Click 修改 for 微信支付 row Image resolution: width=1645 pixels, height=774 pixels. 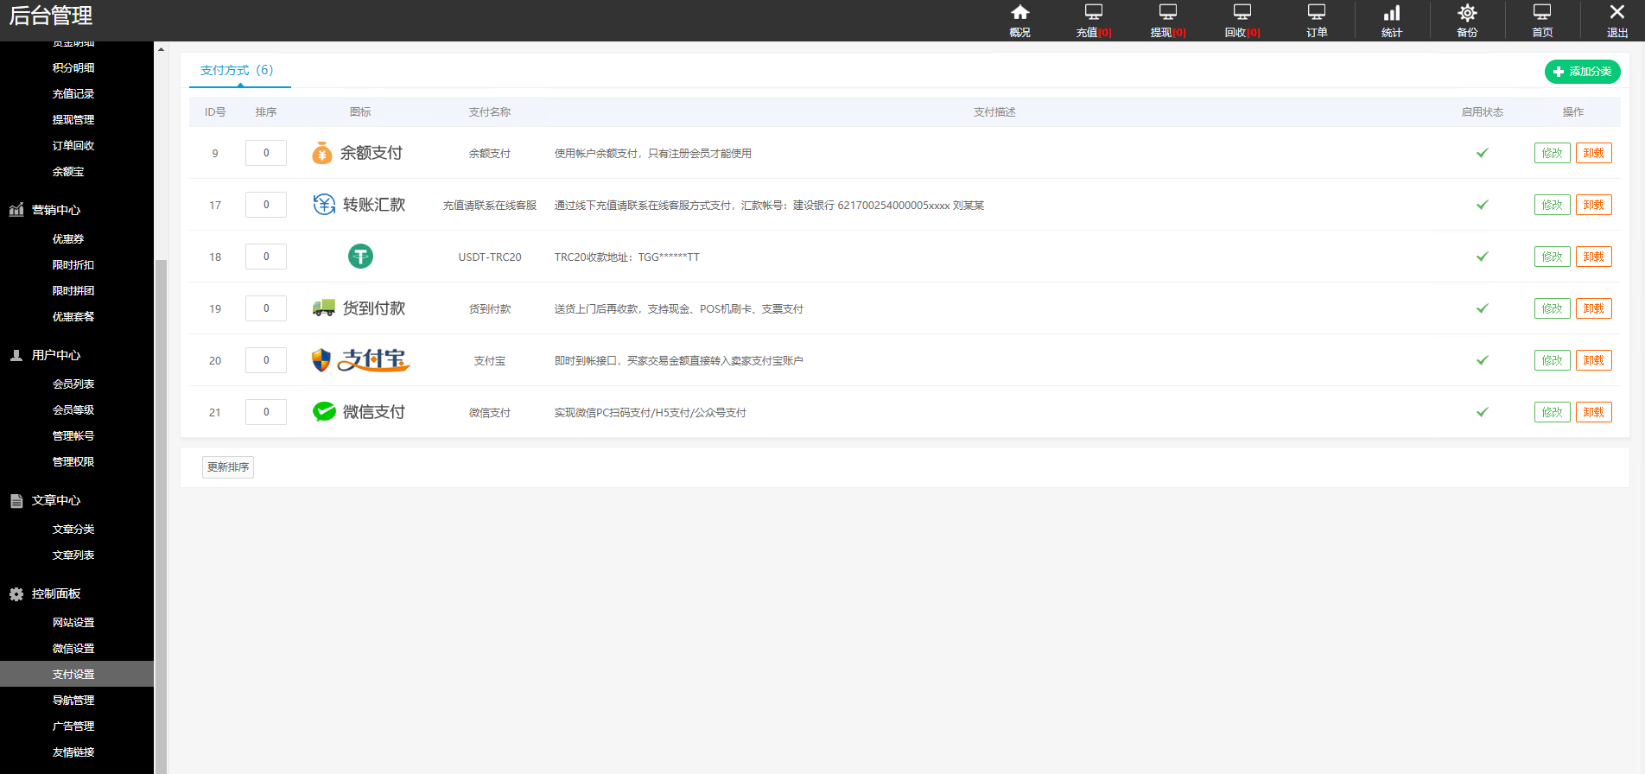[x=1552, y=412]
